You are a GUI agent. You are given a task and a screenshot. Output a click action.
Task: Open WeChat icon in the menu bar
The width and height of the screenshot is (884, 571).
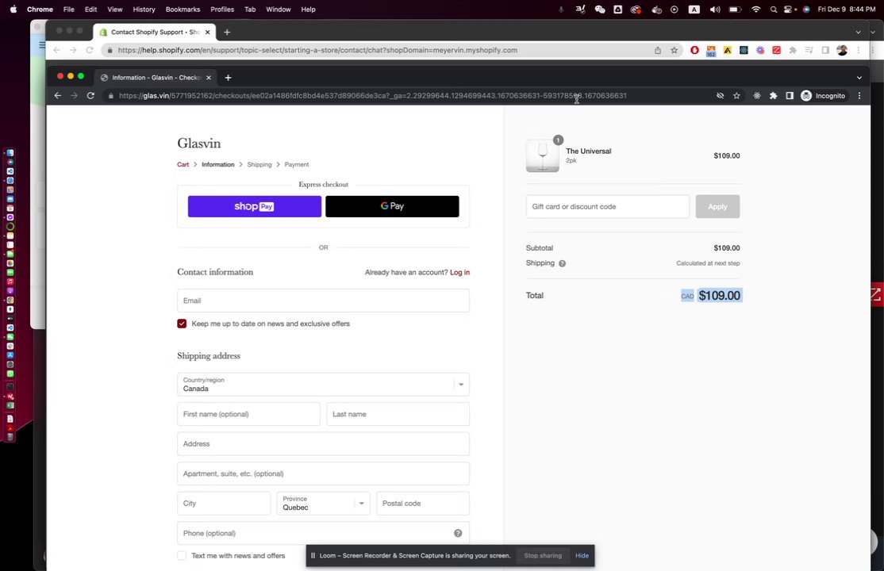coord(600,10)
